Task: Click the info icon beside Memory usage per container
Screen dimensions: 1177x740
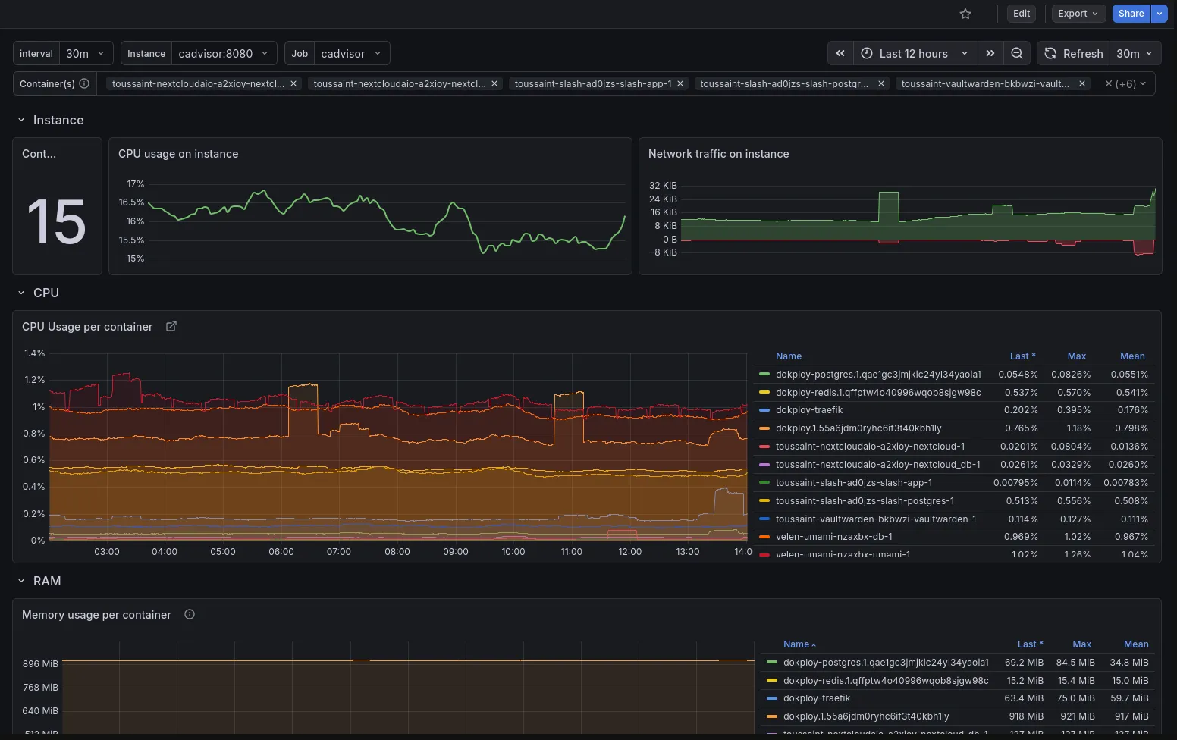Action: [x=189, y=614]
